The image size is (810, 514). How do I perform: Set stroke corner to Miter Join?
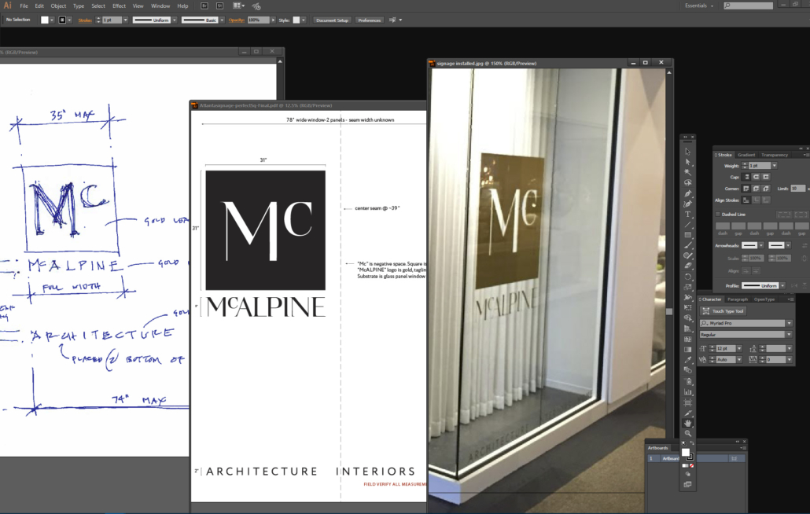click(x=746, y=189)
